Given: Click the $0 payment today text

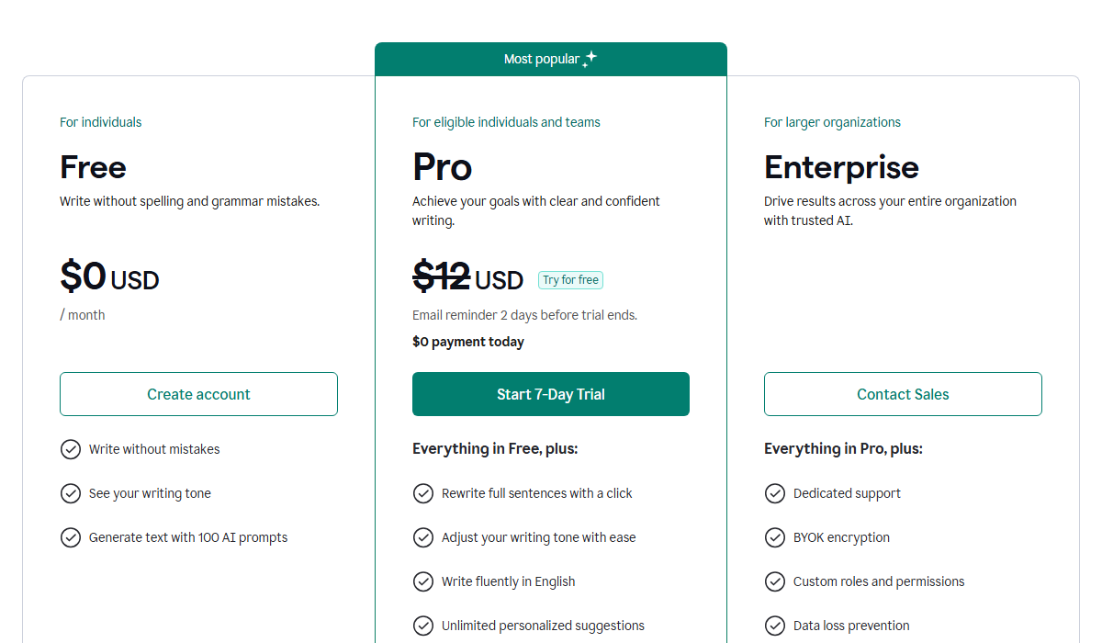Looking at the screenshot, I should coord(468,341).
